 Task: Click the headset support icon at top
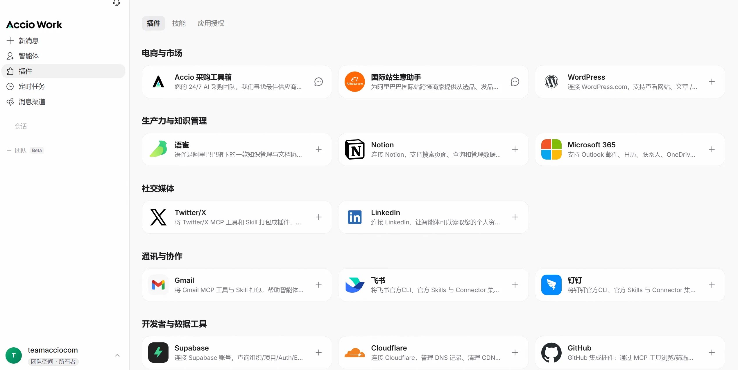117,3
